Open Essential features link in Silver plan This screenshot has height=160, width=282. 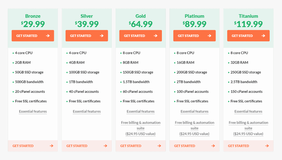(87, 111)
